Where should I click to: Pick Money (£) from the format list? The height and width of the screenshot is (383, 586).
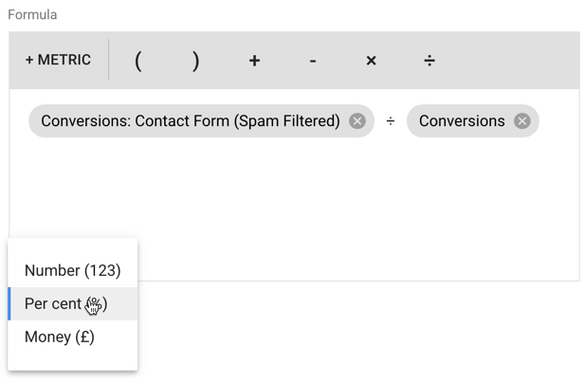point(60,337)
